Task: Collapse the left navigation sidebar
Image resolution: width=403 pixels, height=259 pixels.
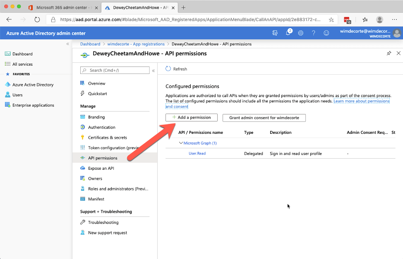Action: tap(67, 44)
